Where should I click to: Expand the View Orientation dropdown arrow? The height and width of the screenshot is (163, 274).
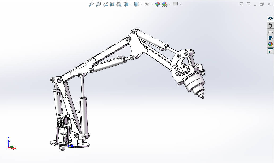131,4
